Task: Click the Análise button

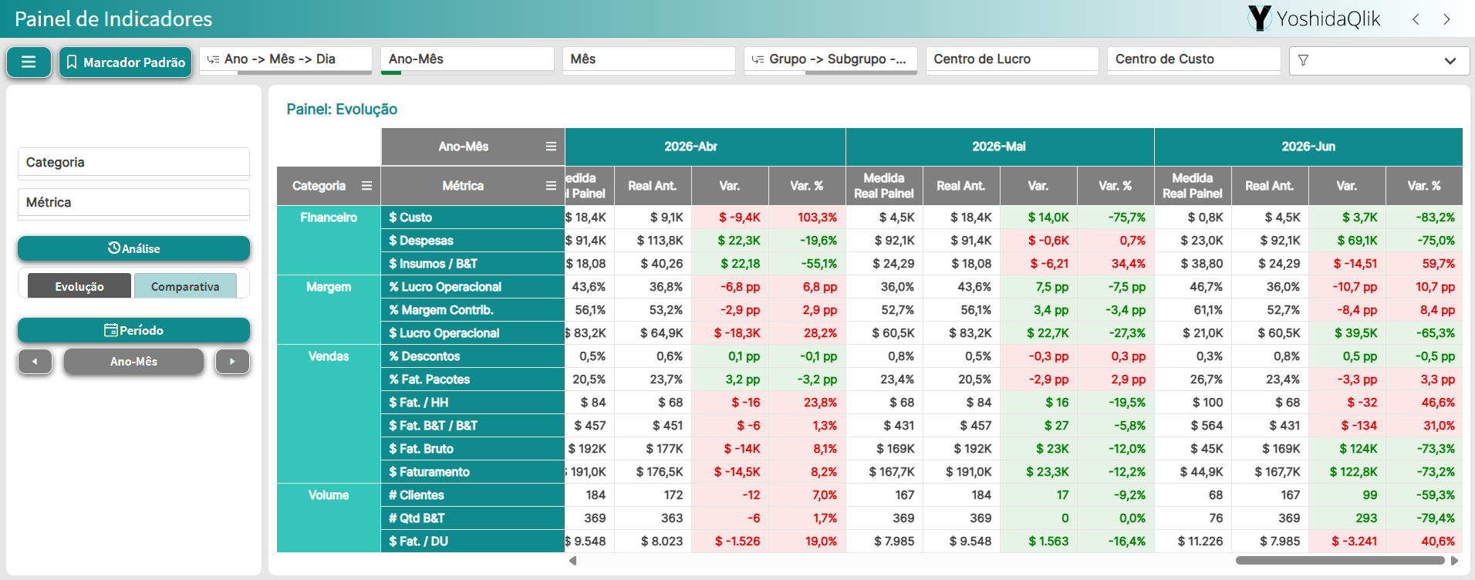Action: coord(133,248)
